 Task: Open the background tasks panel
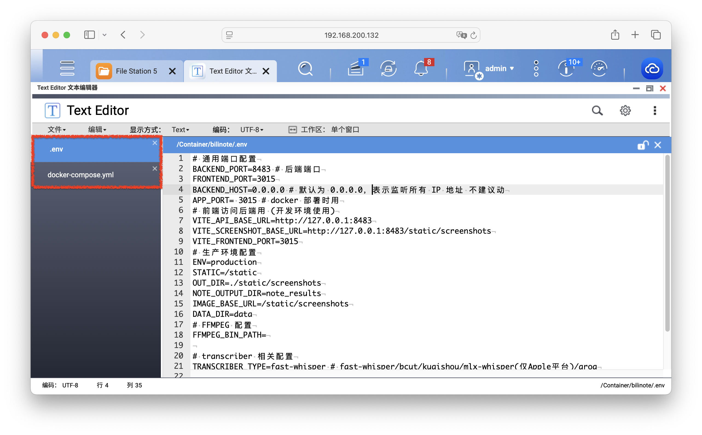[356, 68]
